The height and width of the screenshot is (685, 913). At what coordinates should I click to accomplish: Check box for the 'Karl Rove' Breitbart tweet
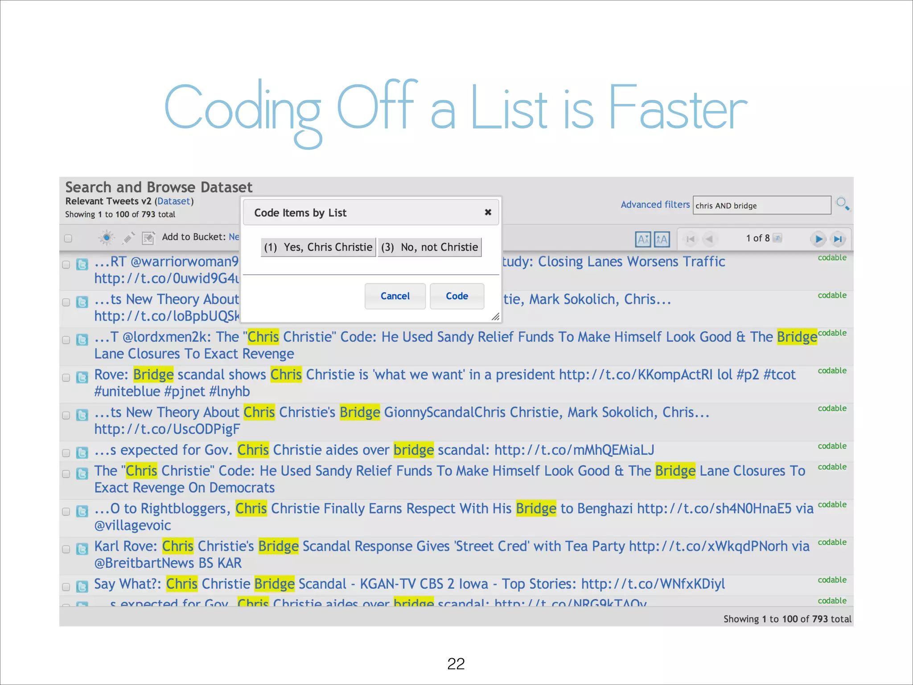[x=66, y=549]
